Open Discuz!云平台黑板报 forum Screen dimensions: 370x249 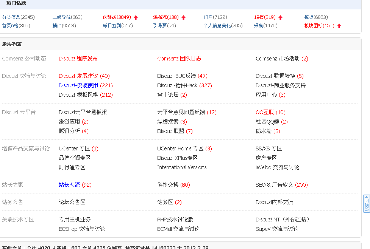pyautogui.click(x=83, y=112)
